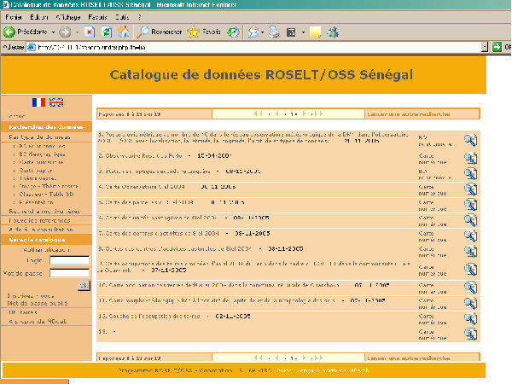Click bottom 'Lancer une autre recherche' link

pos(409,358)
